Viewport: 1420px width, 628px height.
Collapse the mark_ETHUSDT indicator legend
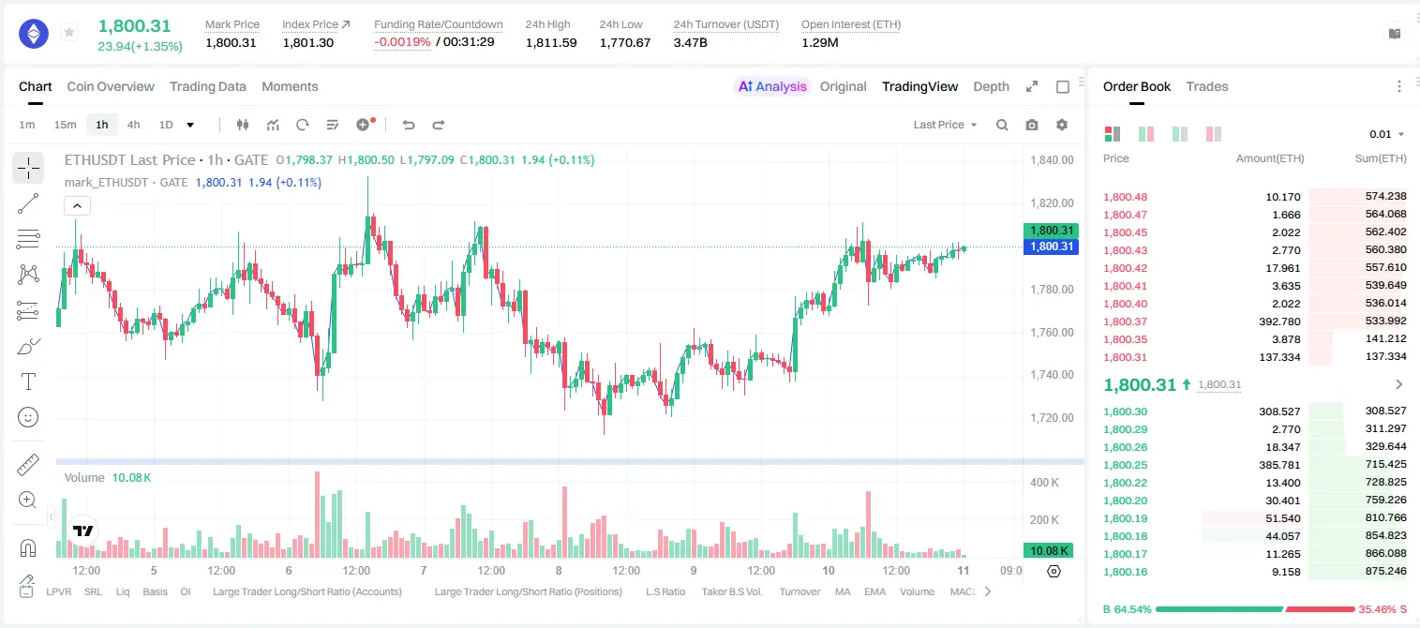click(77, 206)
